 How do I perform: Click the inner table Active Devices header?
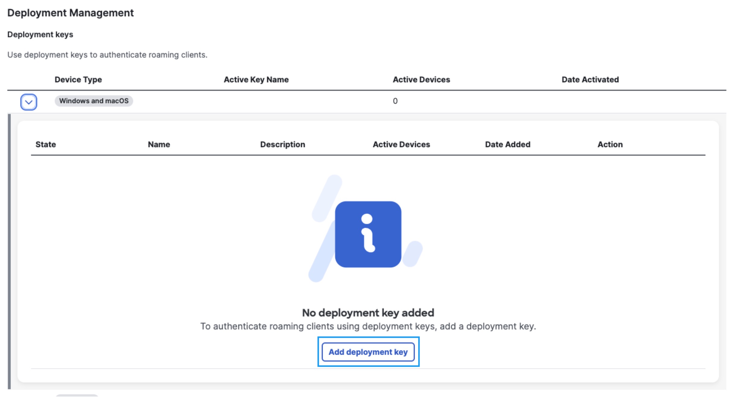tap(401, 144)
